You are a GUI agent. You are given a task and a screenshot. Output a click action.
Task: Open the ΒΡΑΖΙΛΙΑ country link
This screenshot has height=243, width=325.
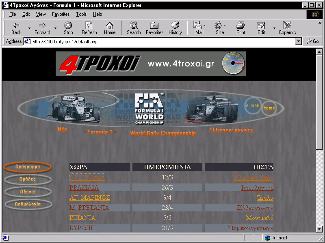[x=84, y=188]
